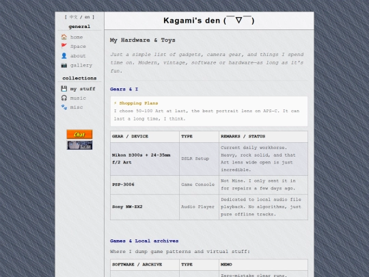Open the about page
Viewport: 369px width, 277px height.
click(x=78, y=56)
